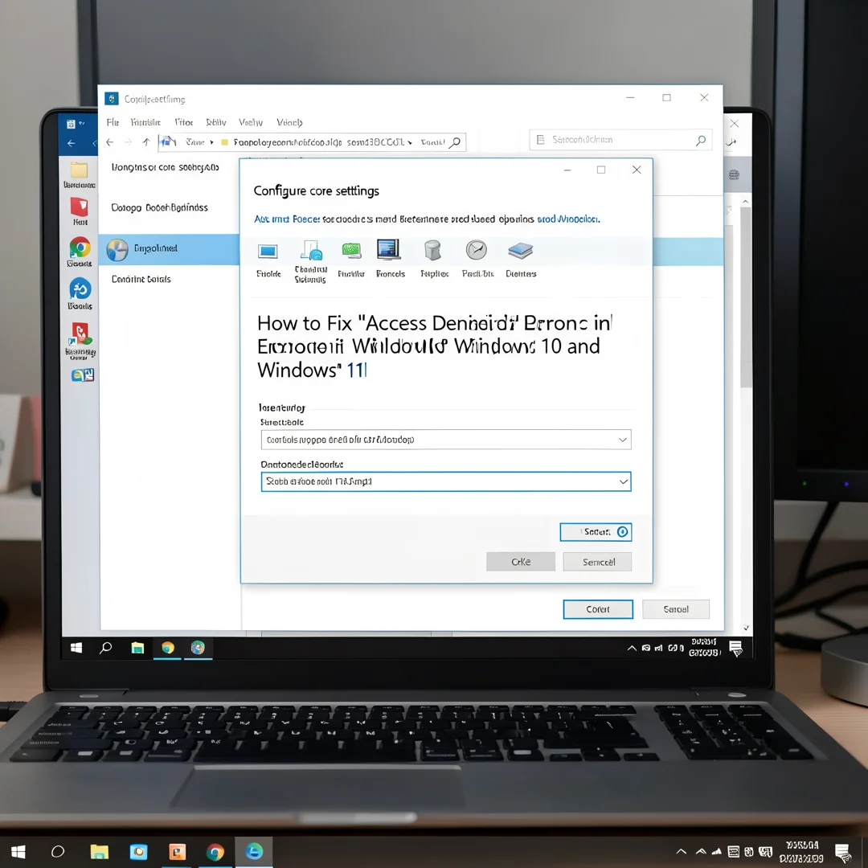Click the search magnifier on the laptop taskbar
Viewport: 868px width, 868px height.
click(106, 648)
